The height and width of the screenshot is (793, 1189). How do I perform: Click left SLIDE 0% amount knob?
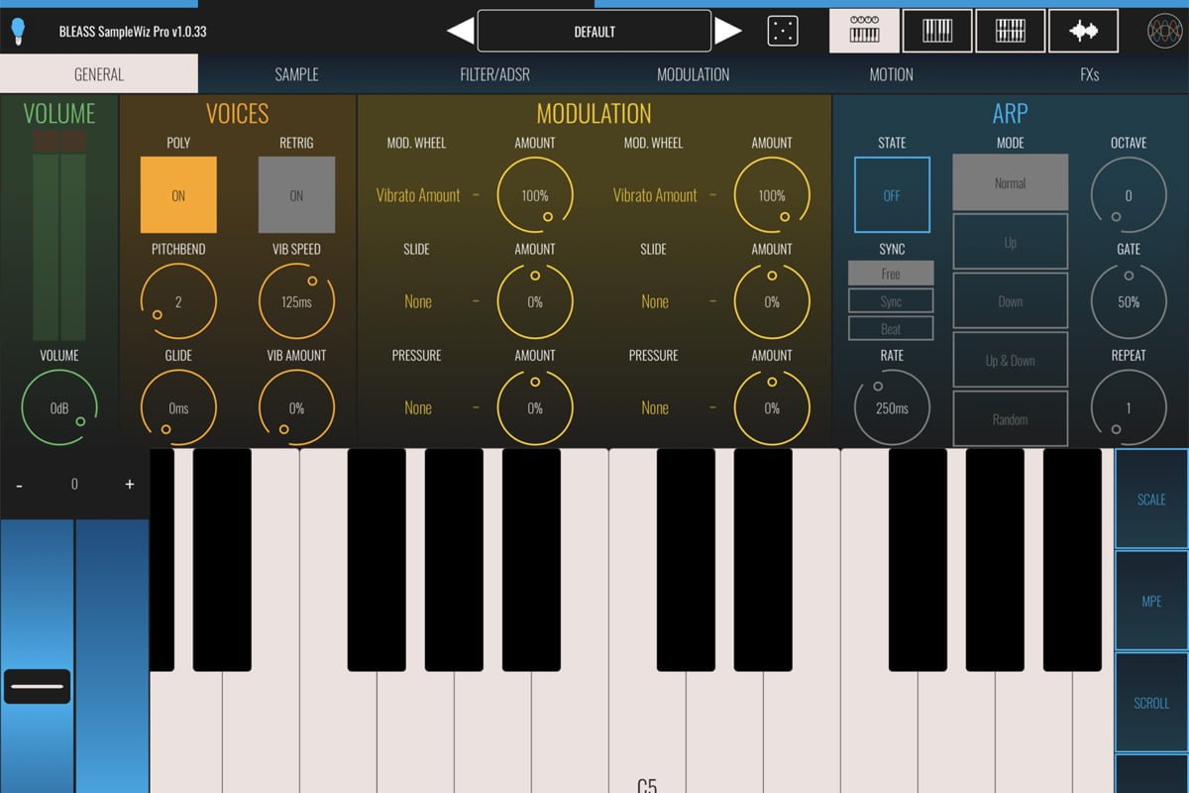click(x=535, y=301)
